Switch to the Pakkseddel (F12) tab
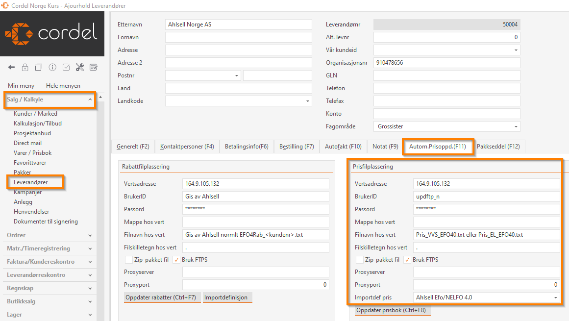Screen dimensions: 569x321 click(498, 147)
